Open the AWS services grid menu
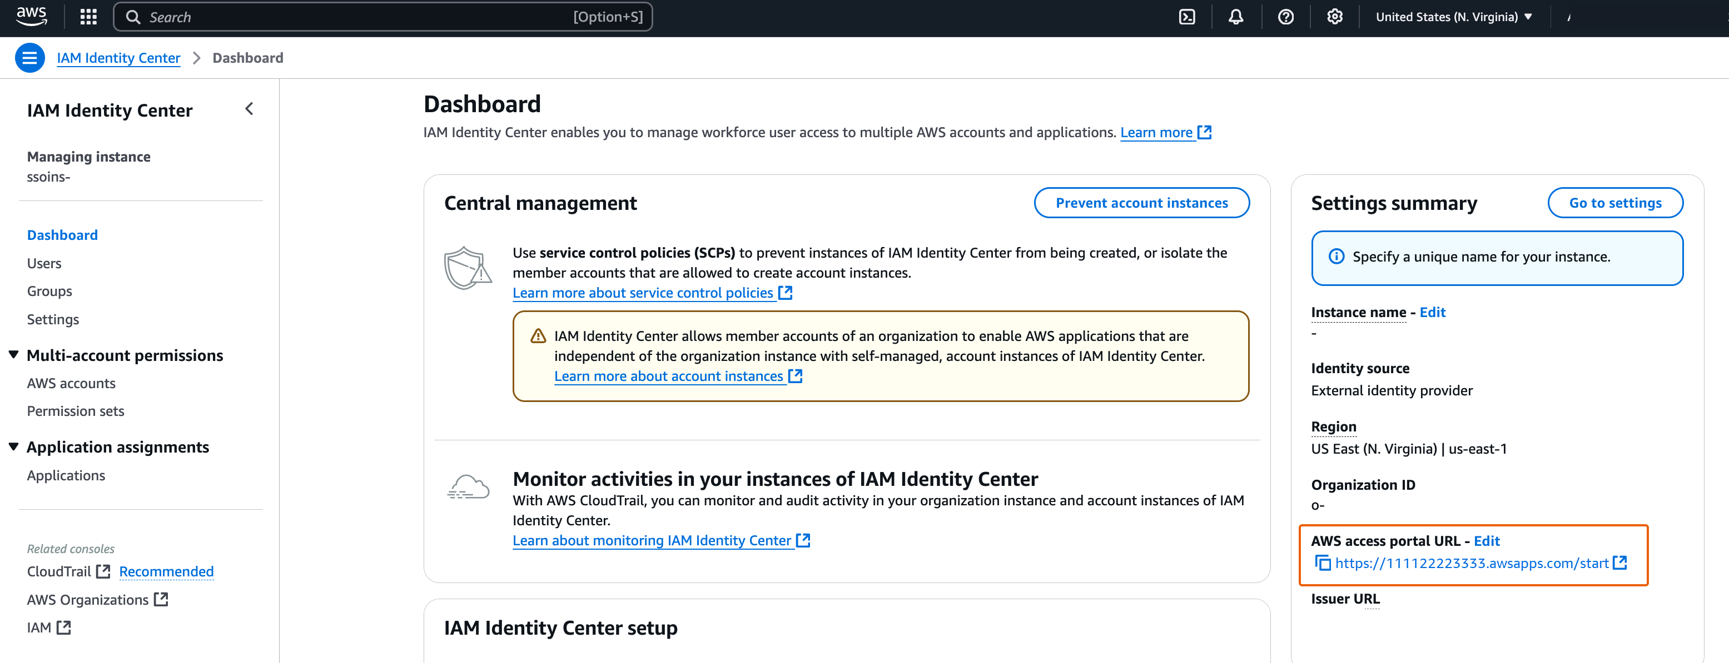1729x663 pixels. click(88, 17)
